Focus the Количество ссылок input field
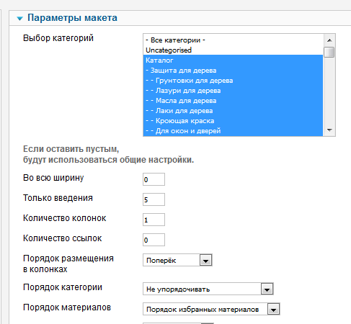 tap(154, 240)
